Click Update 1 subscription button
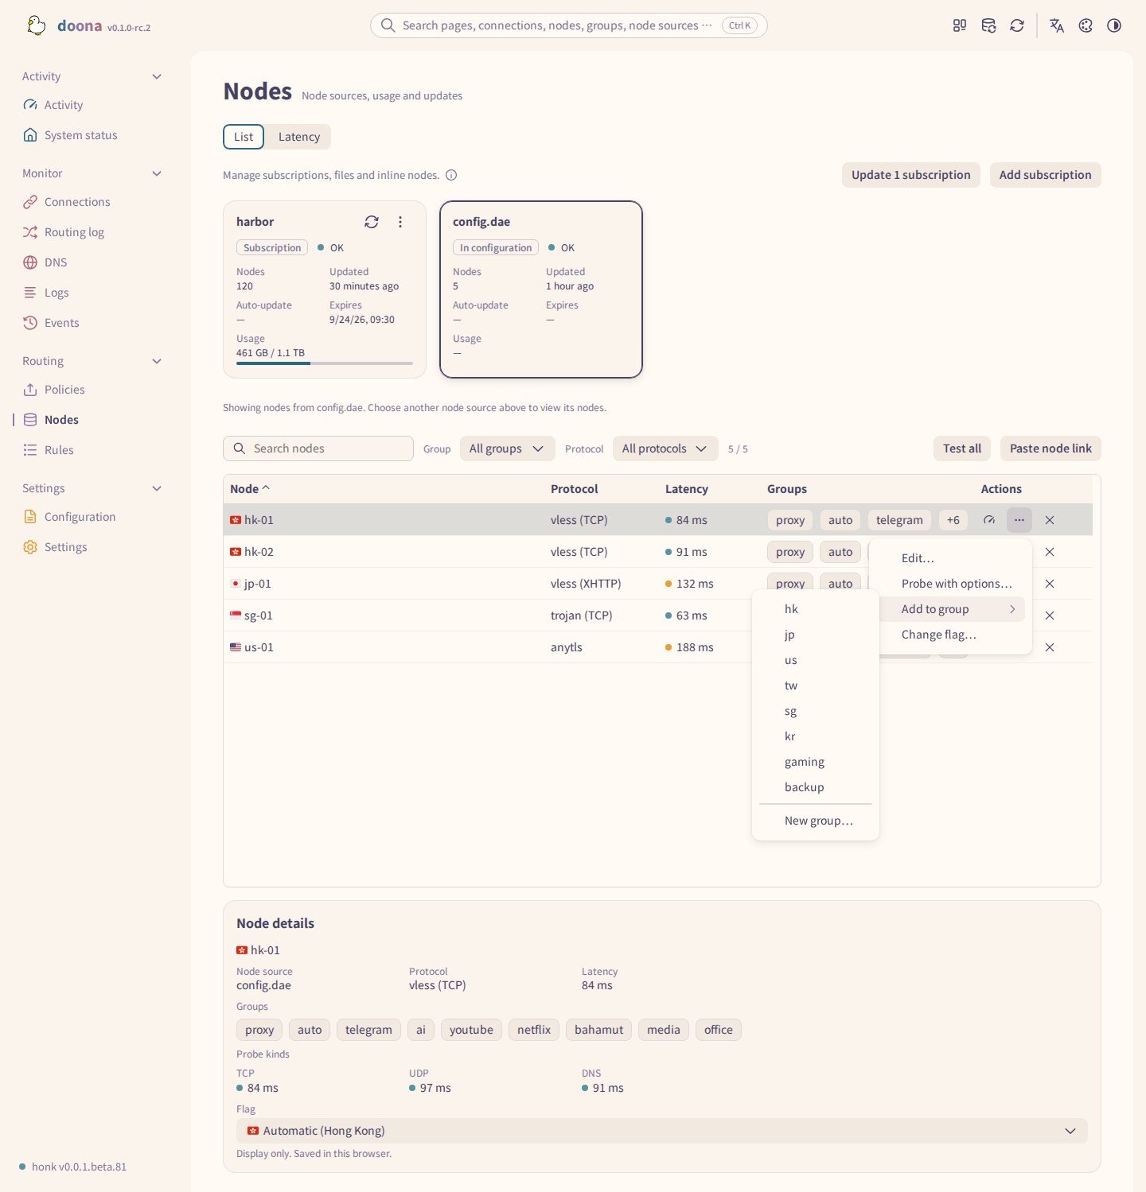This screenshot has width=1146, height=1192. click(x=911, y=175)
